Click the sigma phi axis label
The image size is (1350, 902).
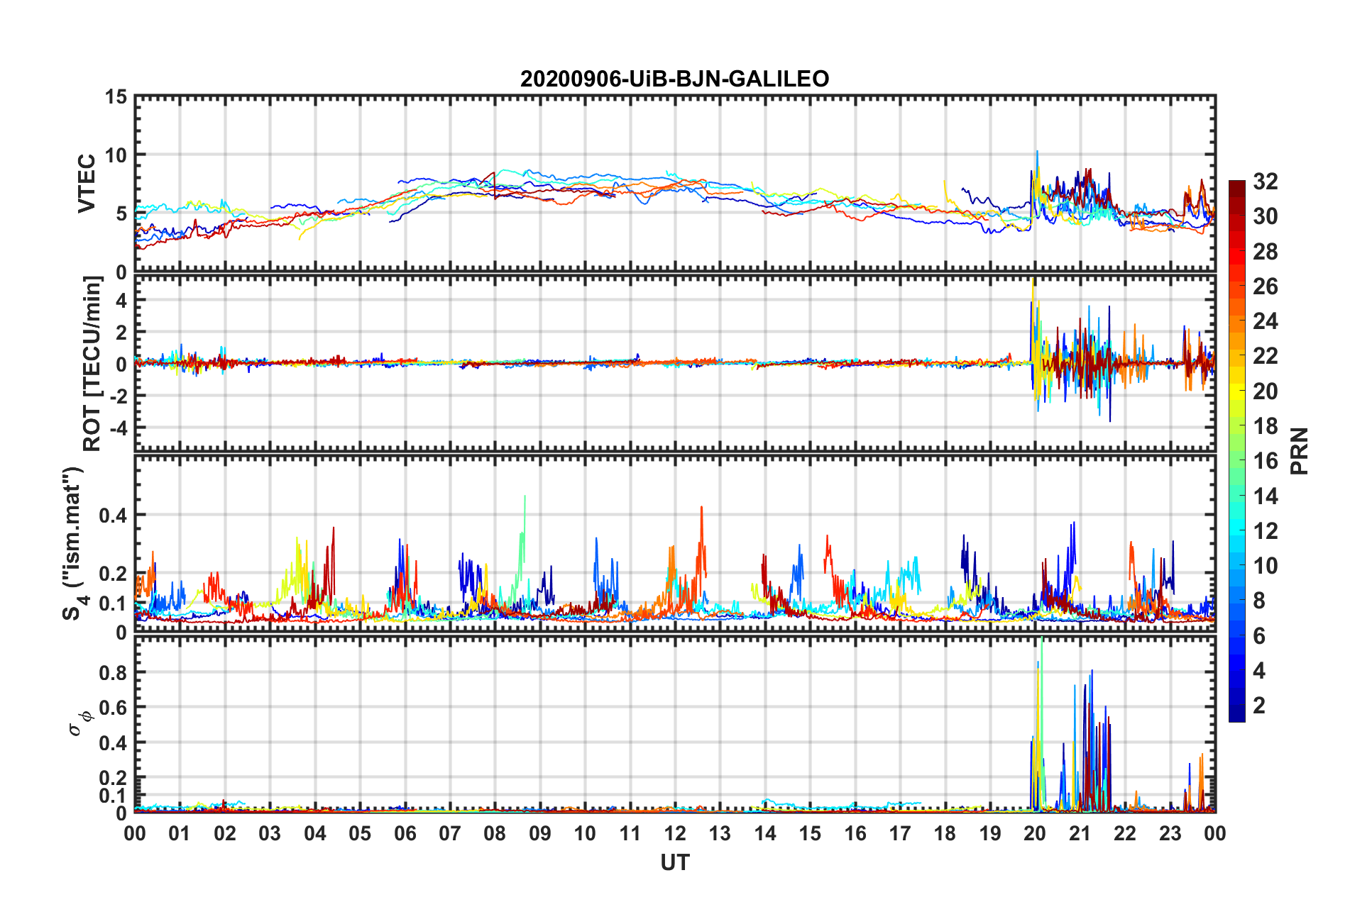click(80, 723)
